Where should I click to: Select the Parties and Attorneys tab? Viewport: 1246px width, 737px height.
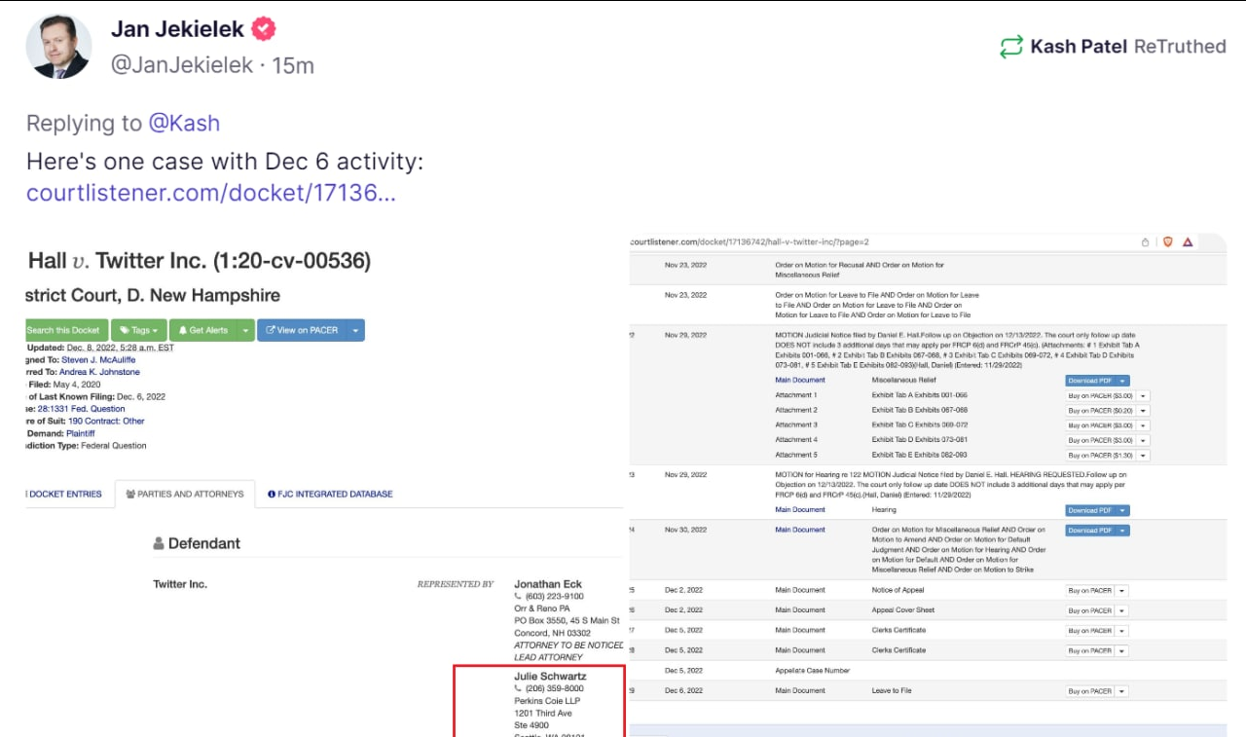[185, 494]
